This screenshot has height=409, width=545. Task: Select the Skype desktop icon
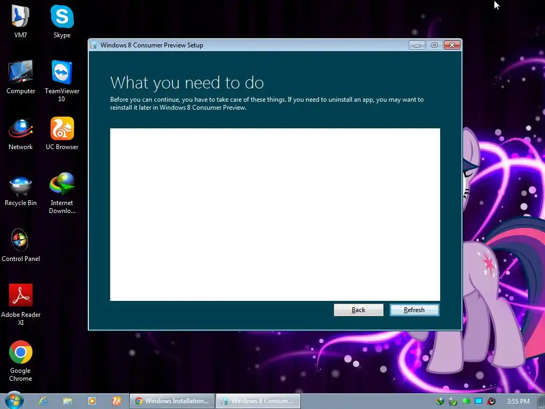pyautogui.click(x=62, y=21)
